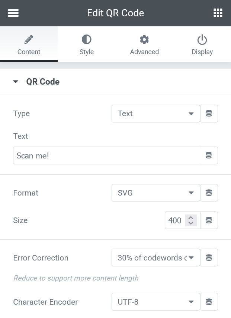
Task: Click dynamic tags icon for Text field
Action: point(209,155)
